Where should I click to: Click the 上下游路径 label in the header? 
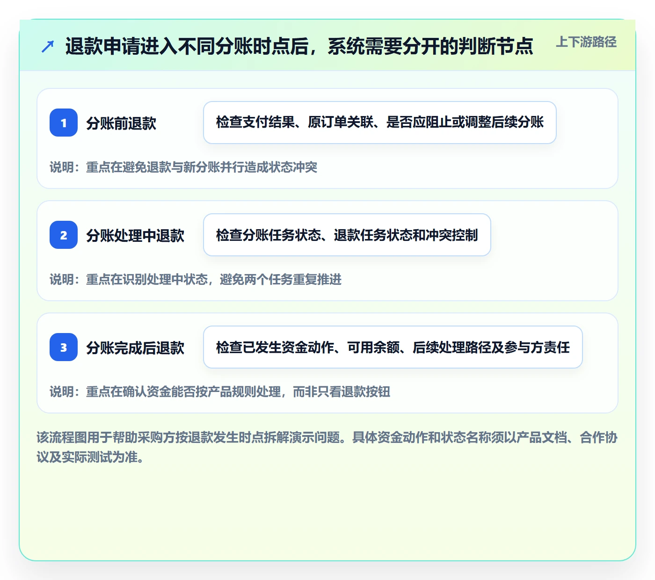tap(586, 42)
